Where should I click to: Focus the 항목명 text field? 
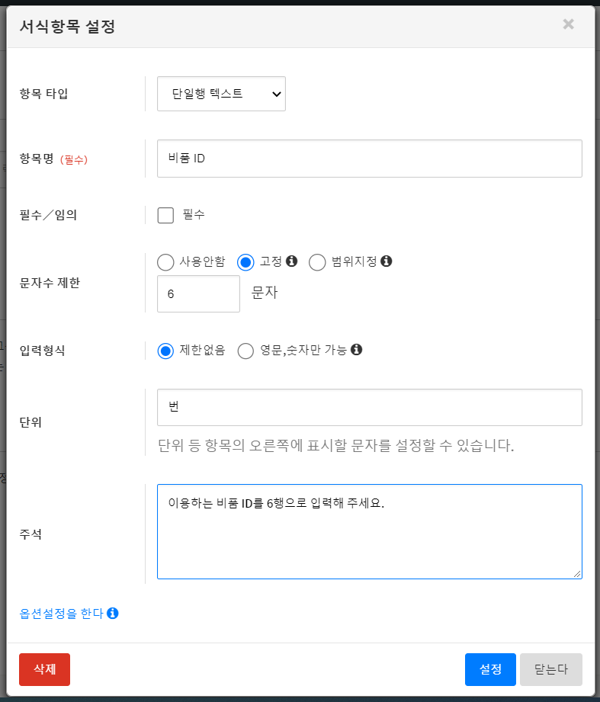point(369,159)
